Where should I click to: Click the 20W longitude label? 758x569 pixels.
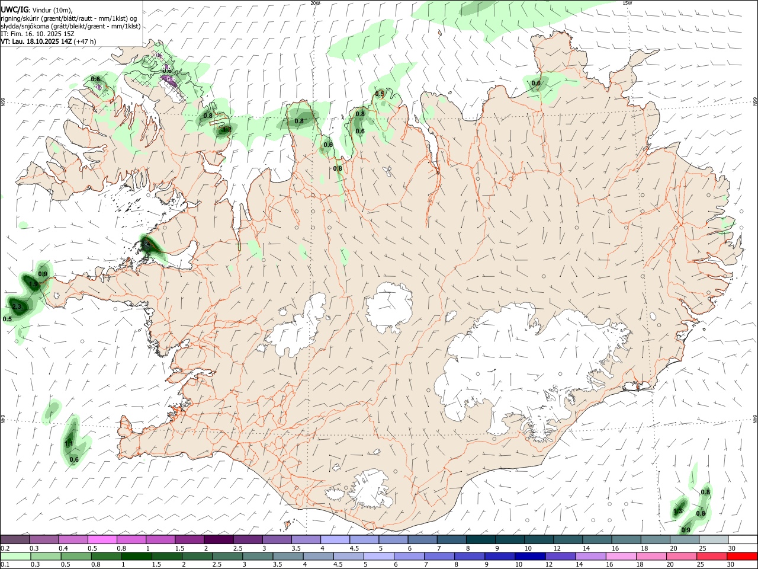(315, 3)
